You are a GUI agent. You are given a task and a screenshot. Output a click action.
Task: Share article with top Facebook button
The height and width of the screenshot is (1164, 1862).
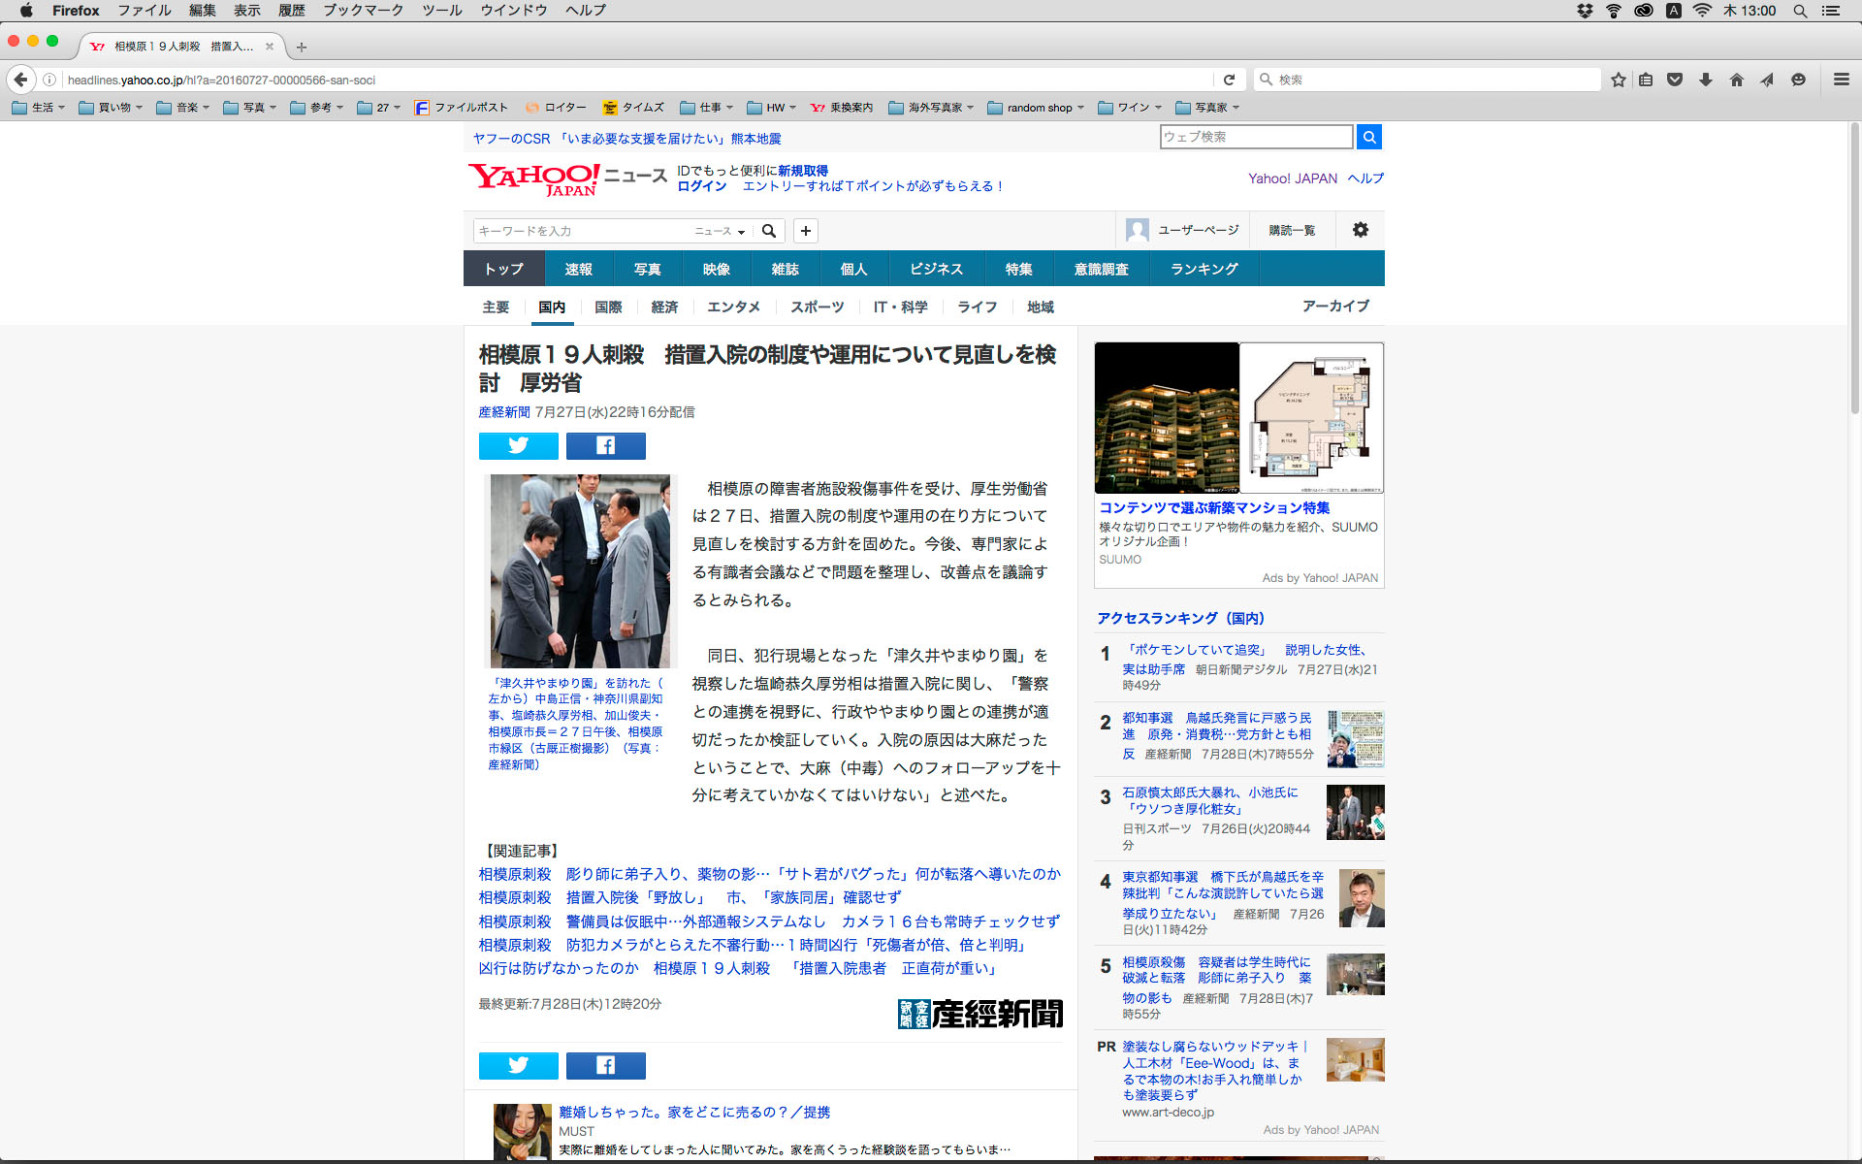pyautogui.click(x=605, y=445)
